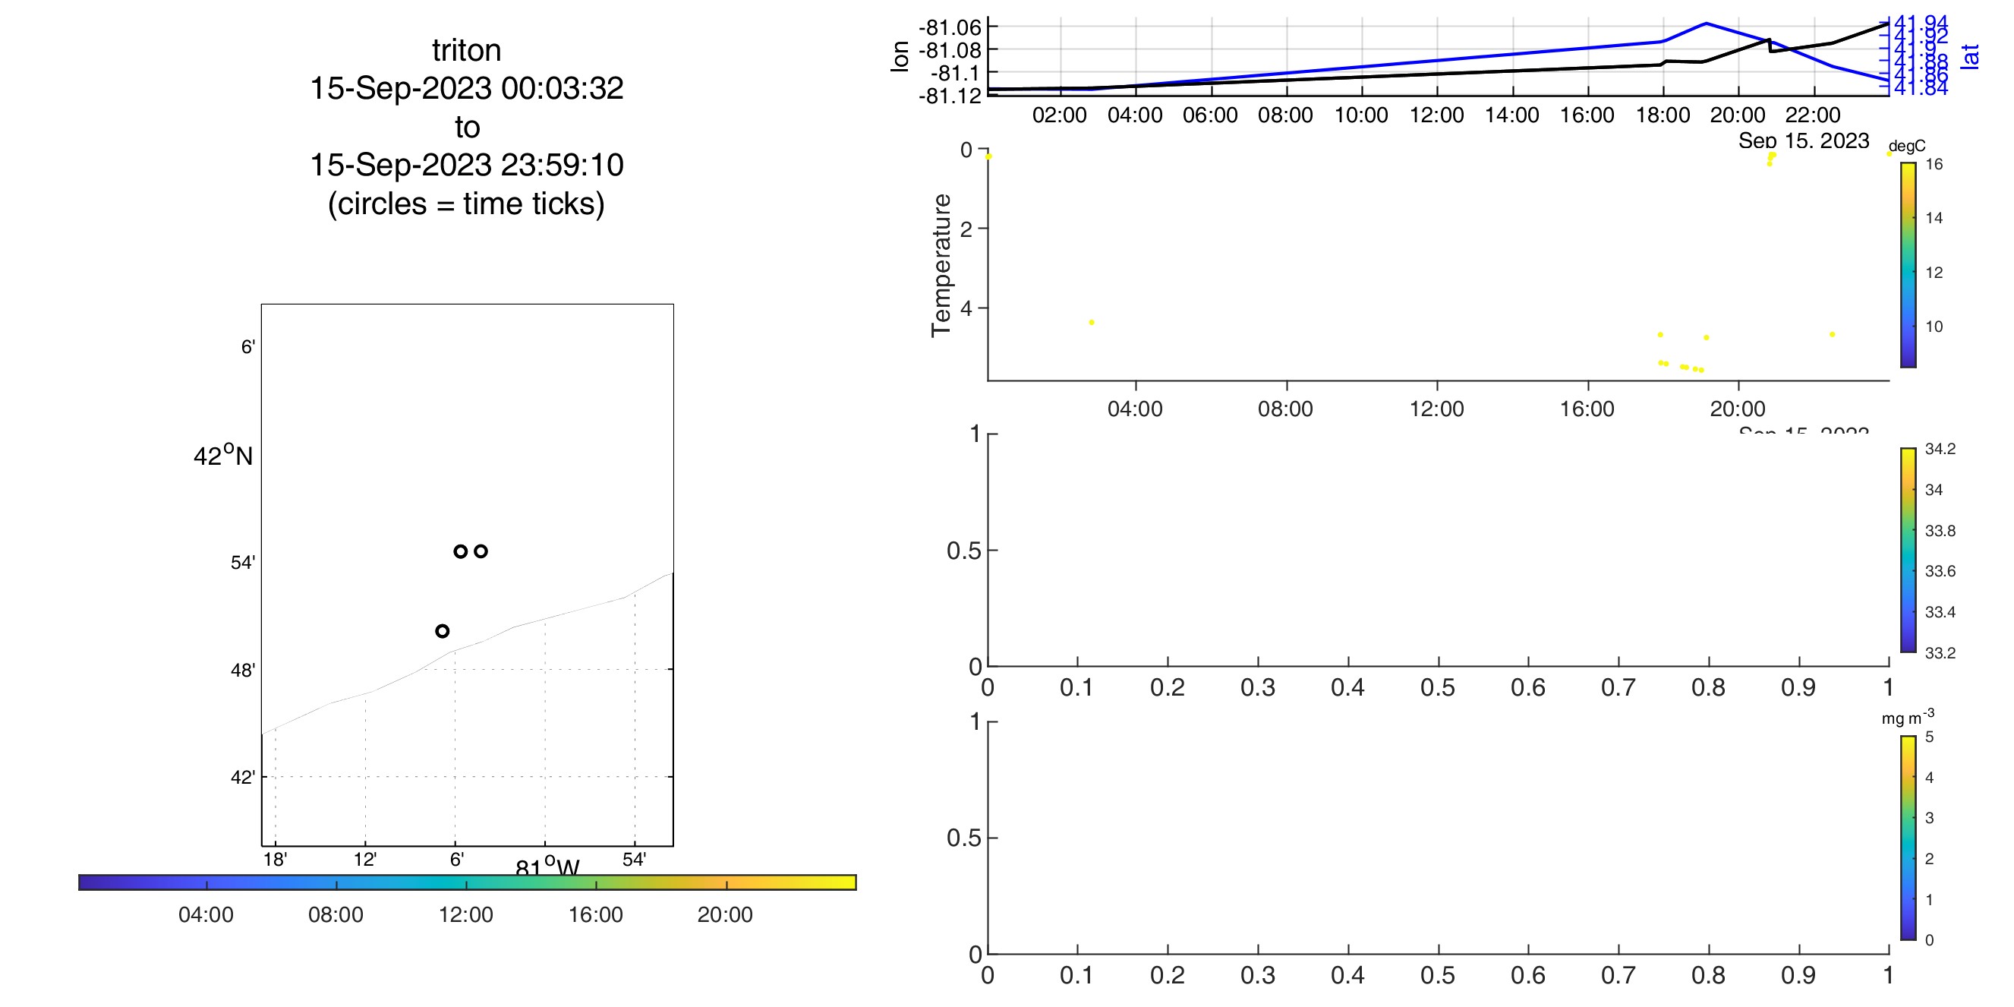The width and height of the screenshot is (2014, 1007).
Task: Click '12:00' on the map time colorbar
Action: pos(466,915)
